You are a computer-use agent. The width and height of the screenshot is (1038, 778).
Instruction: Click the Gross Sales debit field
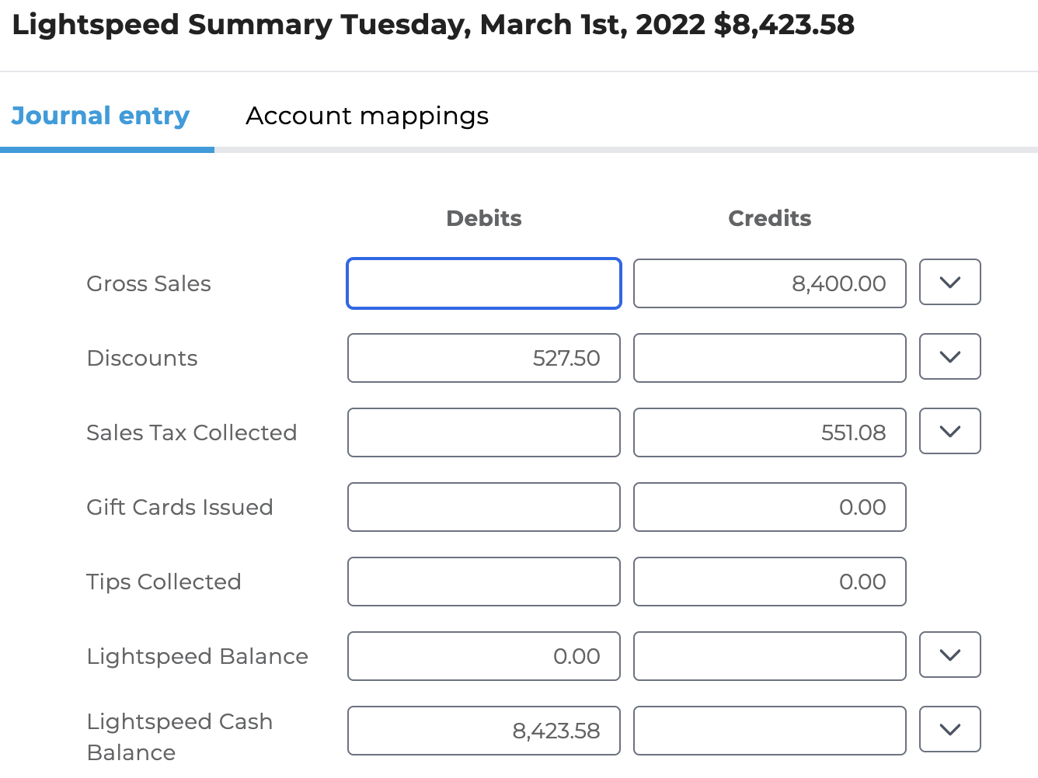pos(484,283)
